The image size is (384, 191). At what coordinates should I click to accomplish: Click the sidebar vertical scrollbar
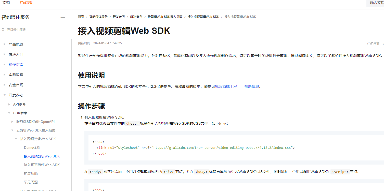click(x=71, y=114)
